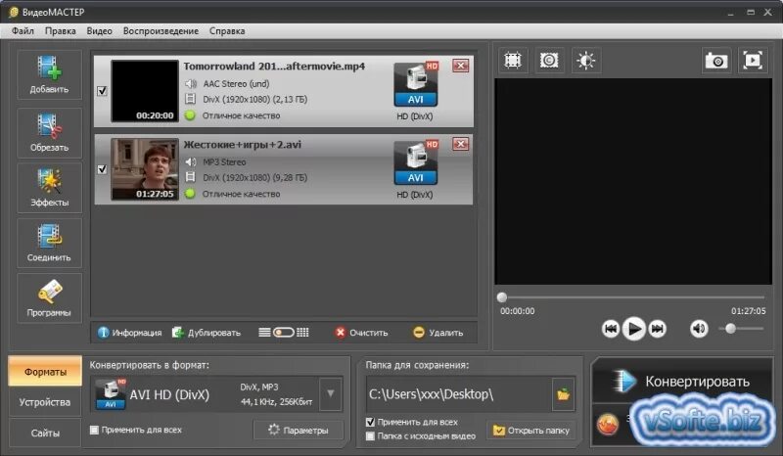This screenshot has width=783, height=456.
Task: Click the volume speaker icon
Action: click(x=699, y=329)
